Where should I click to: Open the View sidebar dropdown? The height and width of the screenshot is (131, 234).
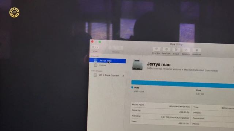[95, 47]
